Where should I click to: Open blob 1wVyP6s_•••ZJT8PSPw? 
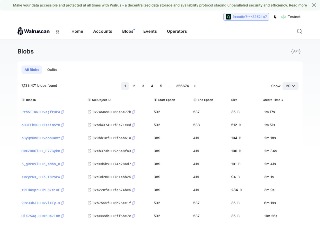pos(41,177)
